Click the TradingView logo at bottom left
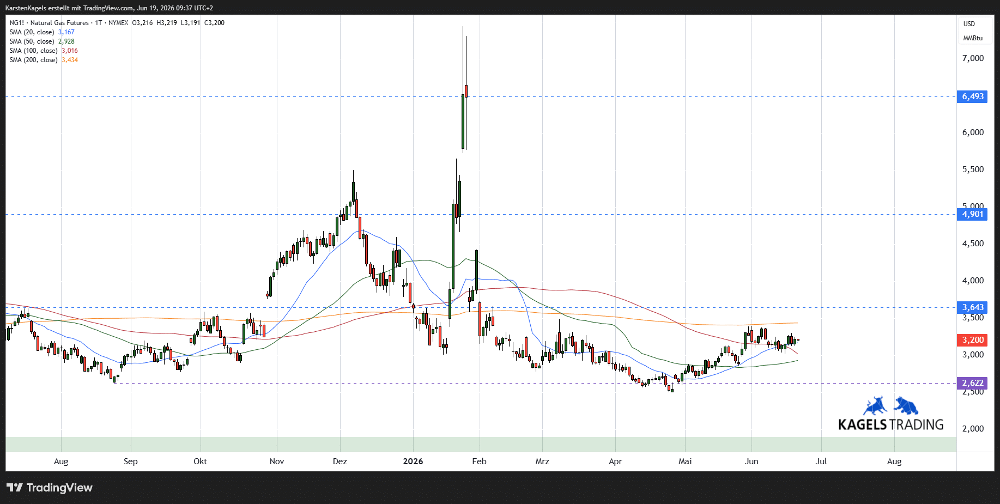The width and height of the screenshot is (1000, 504). click(x=50, y=488)
